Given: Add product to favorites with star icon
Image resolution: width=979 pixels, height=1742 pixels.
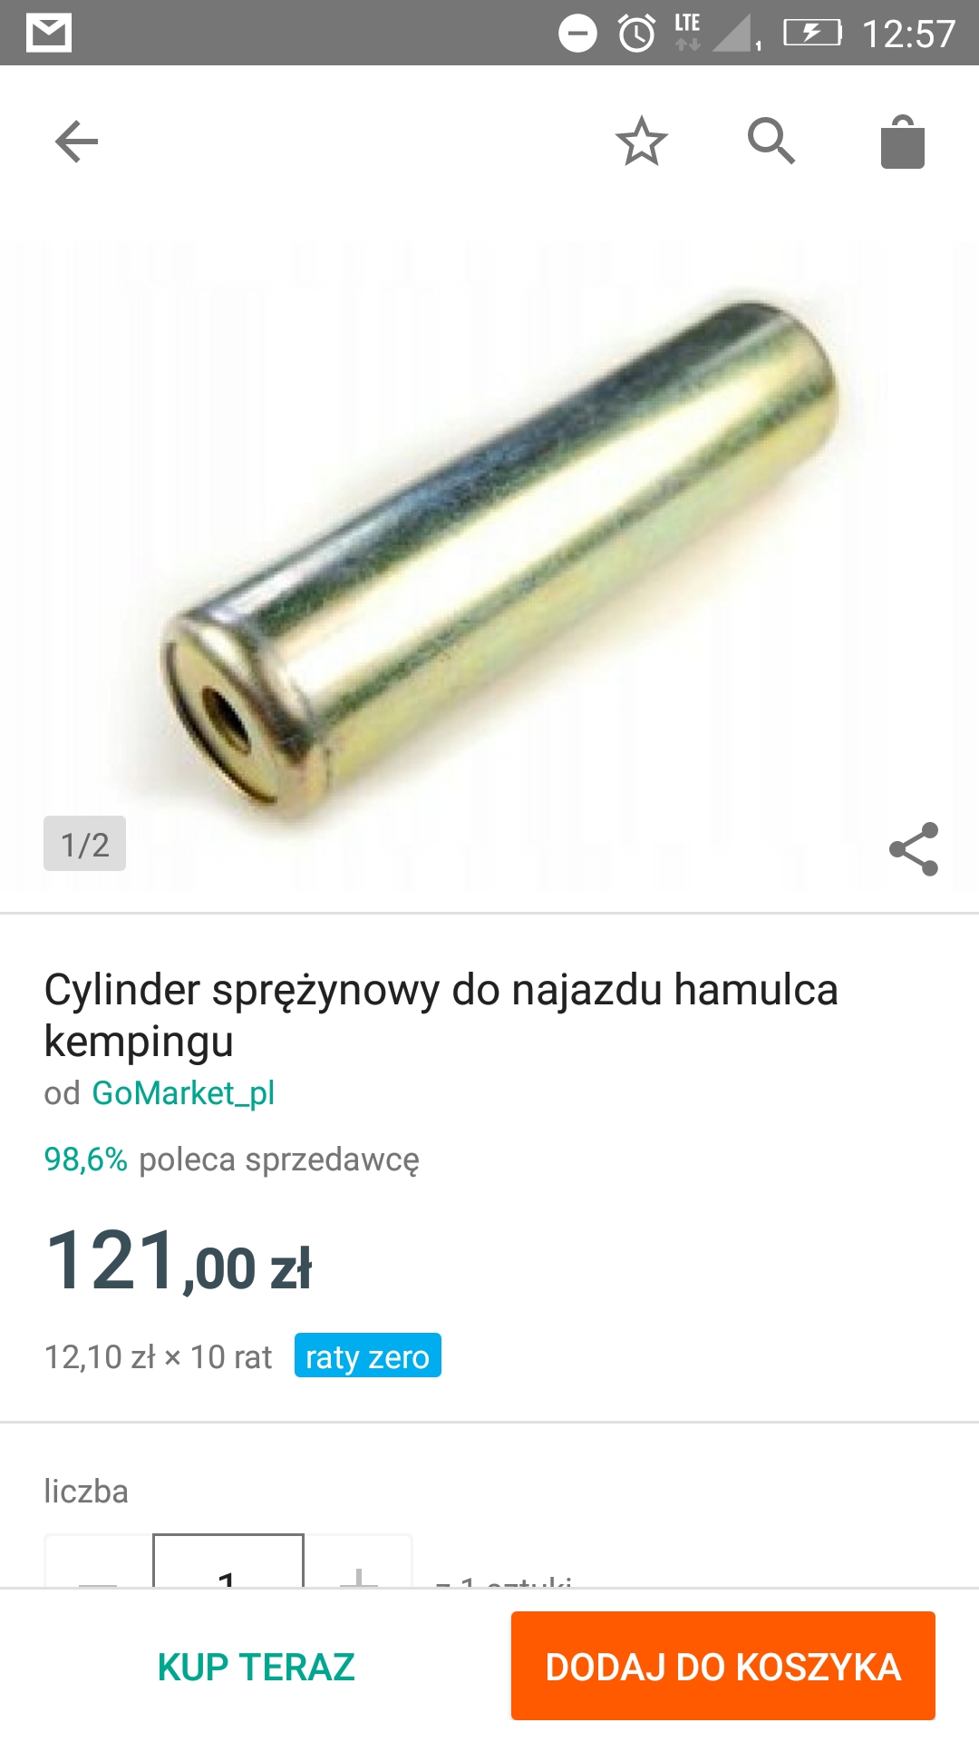Looking at the screenshot, I should 642,142.
